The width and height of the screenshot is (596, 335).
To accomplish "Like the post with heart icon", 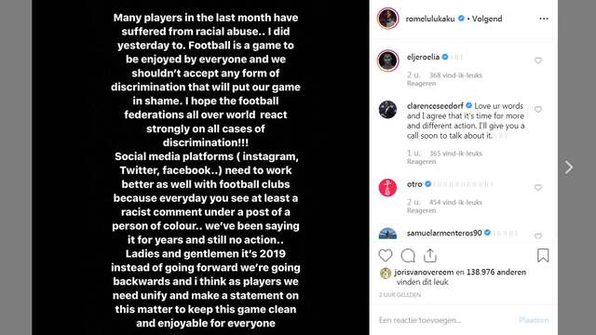I will [385, 256].
